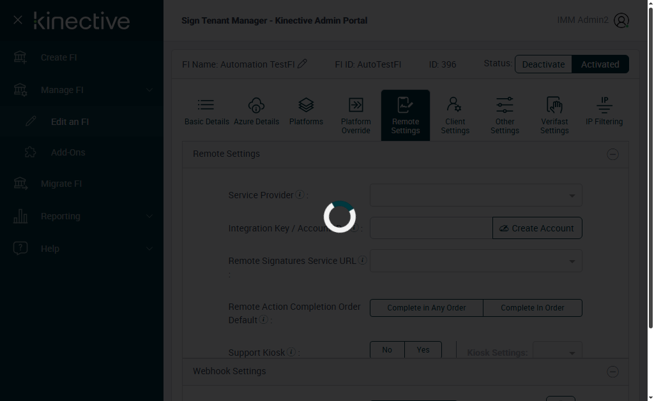
Task: Switch to the Platforms tab
Action: [306, 115]
